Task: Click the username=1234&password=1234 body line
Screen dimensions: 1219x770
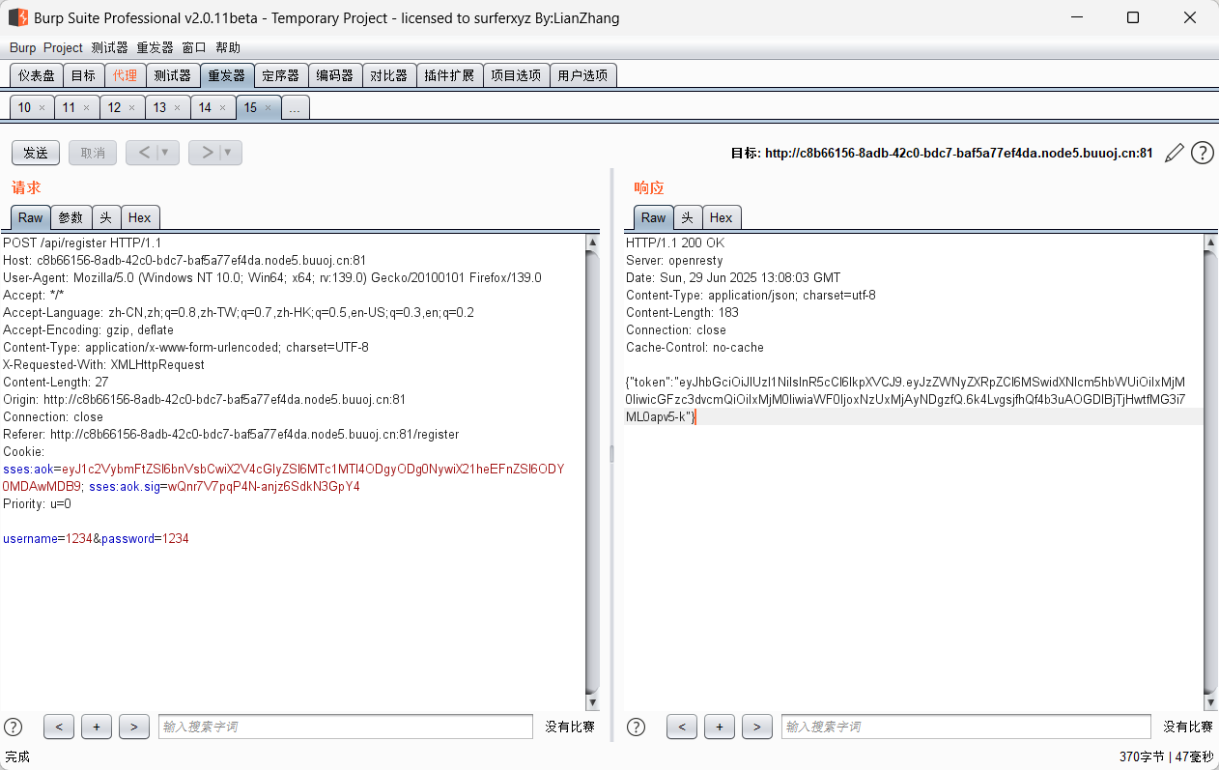Action: pyautogui.click(x=96, y=538)
